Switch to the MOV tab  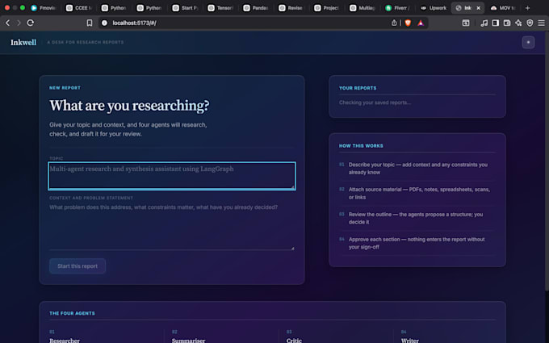point(503,8)
